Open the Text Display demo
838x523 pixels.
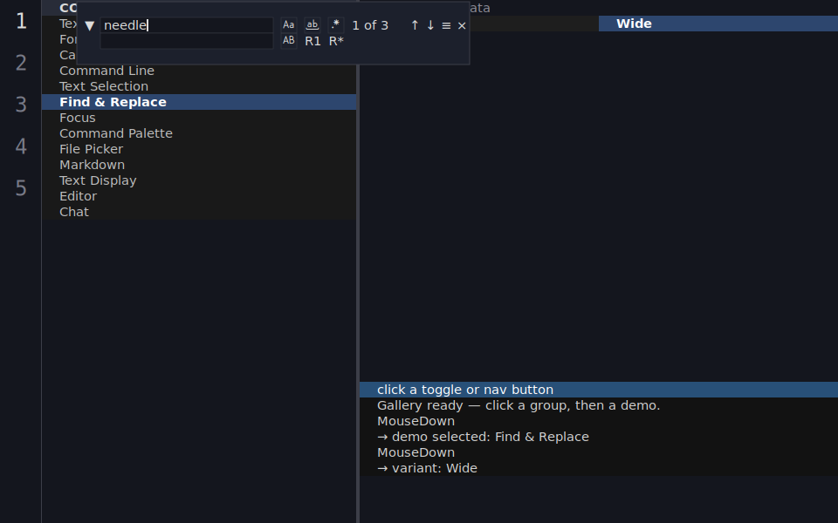[x=199, y=180]
